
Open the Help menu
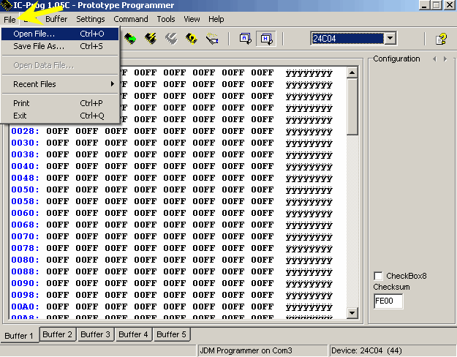(216, 19)
